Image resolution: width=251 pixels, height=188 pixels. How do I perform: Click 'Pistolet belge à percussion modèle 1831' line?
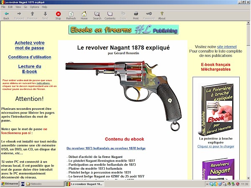pos(100,173)
